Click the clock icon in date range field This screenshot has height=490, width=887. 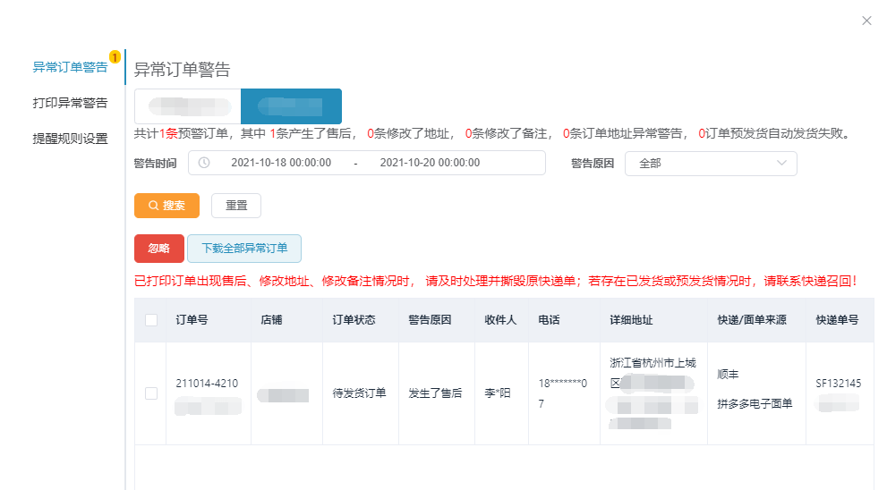click(204, 163)
